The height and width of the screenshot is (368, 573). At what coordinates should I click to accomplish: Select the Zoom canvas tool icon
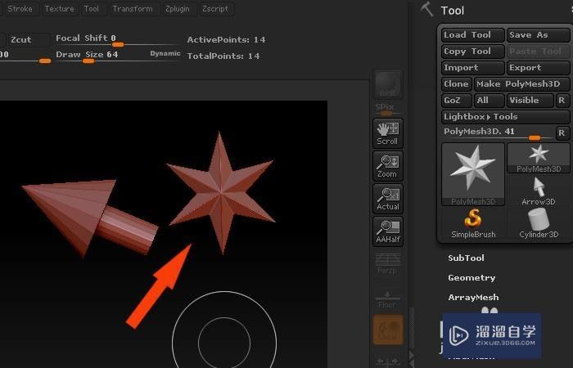[x=388, y=166]
